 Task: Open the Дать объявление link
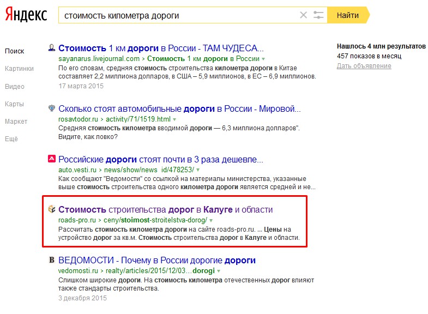click(364, 66)
